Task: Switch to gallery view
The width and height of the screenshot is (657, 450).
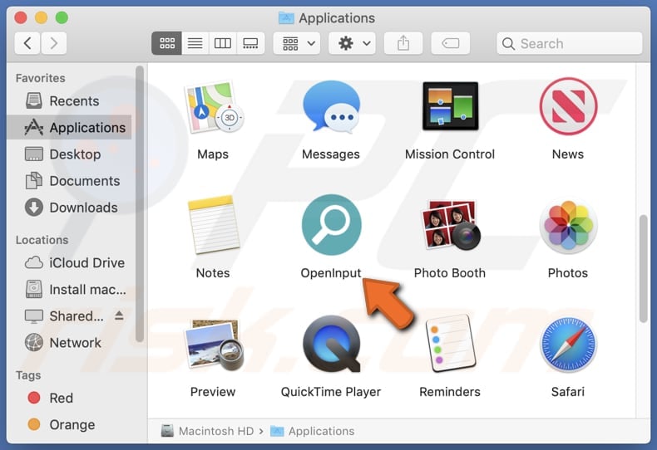Action: pyautogui.click(x=250, y=43)
